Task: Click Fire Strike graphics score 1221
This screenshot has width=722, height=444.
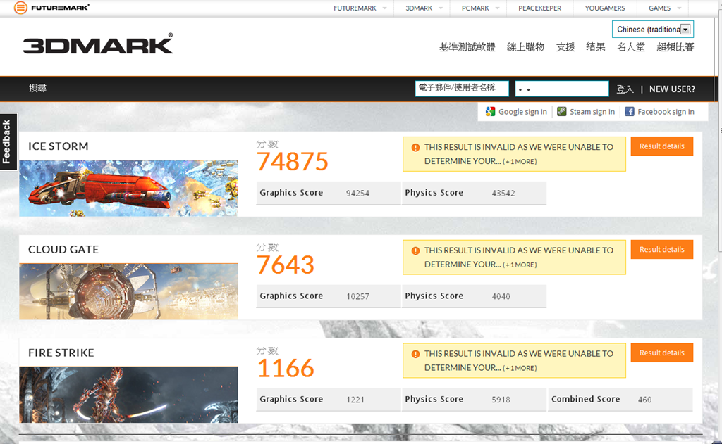Action: [x=355, y=400]
